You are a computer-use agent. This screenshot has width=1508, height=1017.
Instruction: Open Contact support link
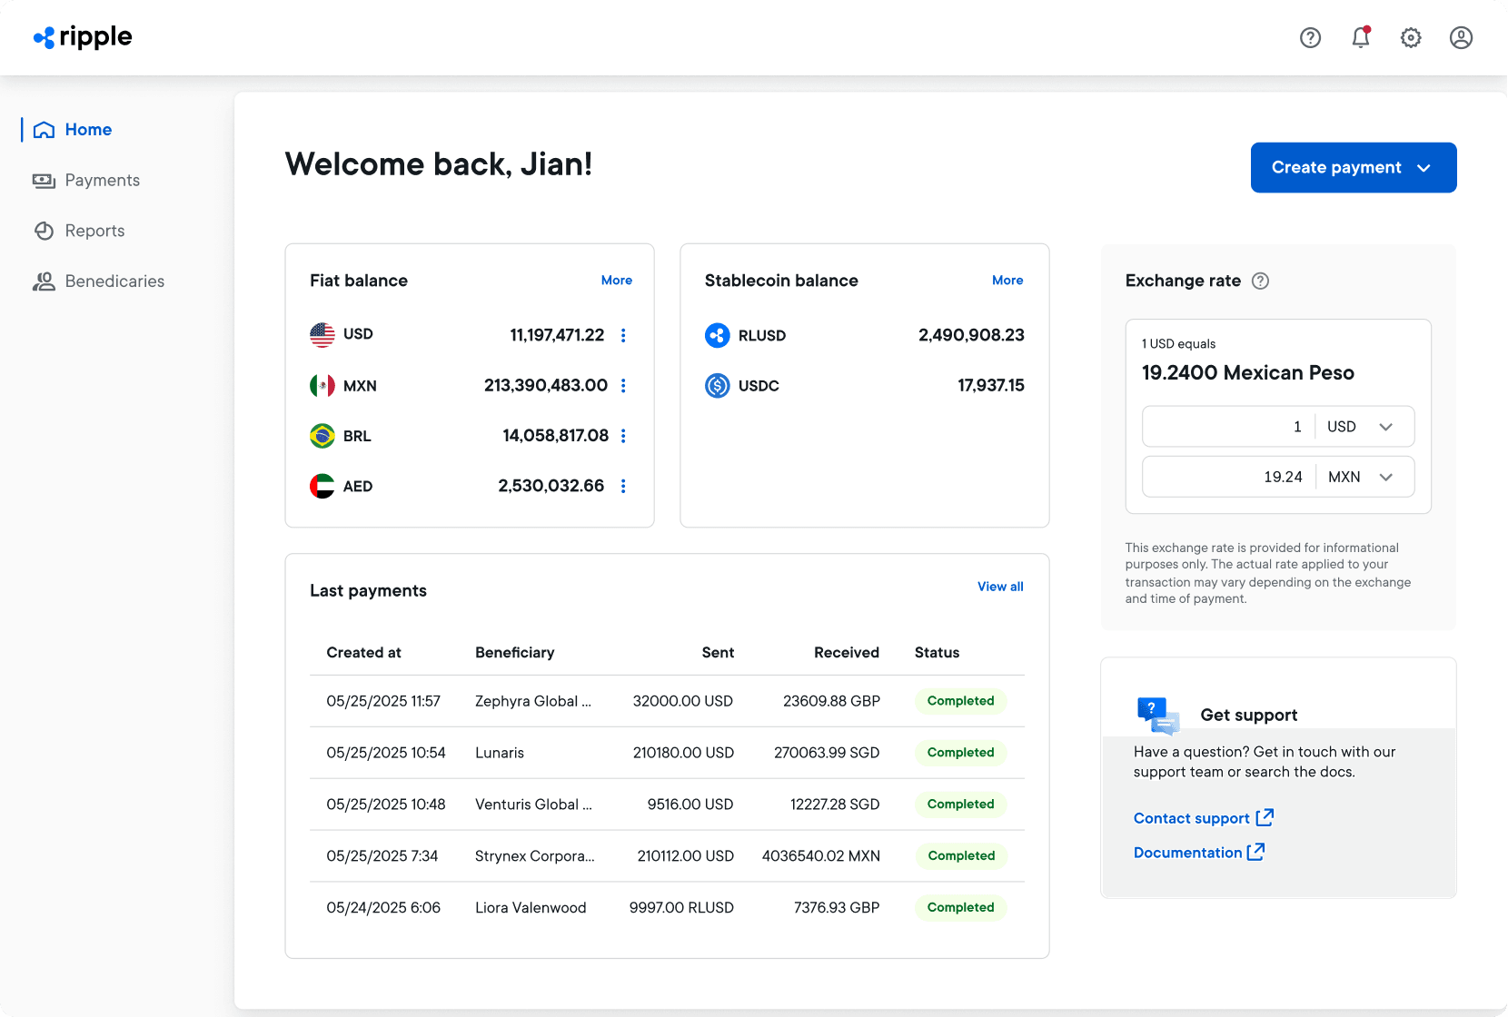click(1193, 818)
